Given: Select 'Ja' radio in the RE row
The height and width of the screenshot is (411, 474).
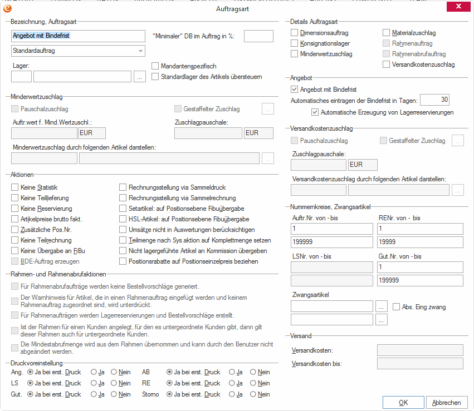Looking at the screenshot, I should coord(232,383).
